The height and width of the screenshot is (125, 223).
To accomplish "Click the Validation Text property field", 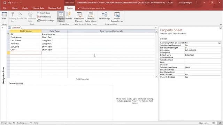I will tap(203, 60).
